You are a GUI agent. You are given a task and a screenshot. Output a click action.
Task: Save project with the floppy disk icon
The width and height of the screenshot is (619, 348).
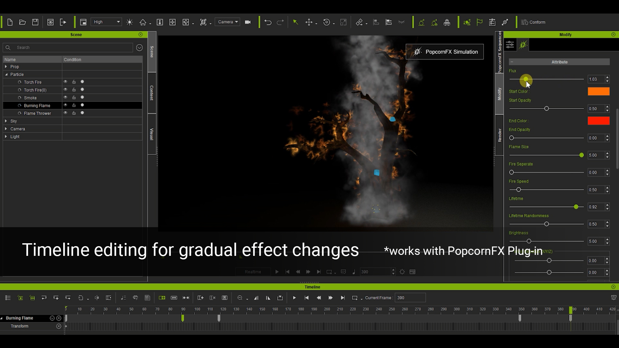(35, 22)
